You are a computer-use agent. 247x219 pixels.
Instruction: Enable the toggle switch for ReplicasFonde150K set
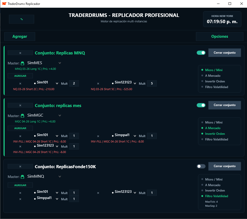pyautogui.click(x=201, y=166)
